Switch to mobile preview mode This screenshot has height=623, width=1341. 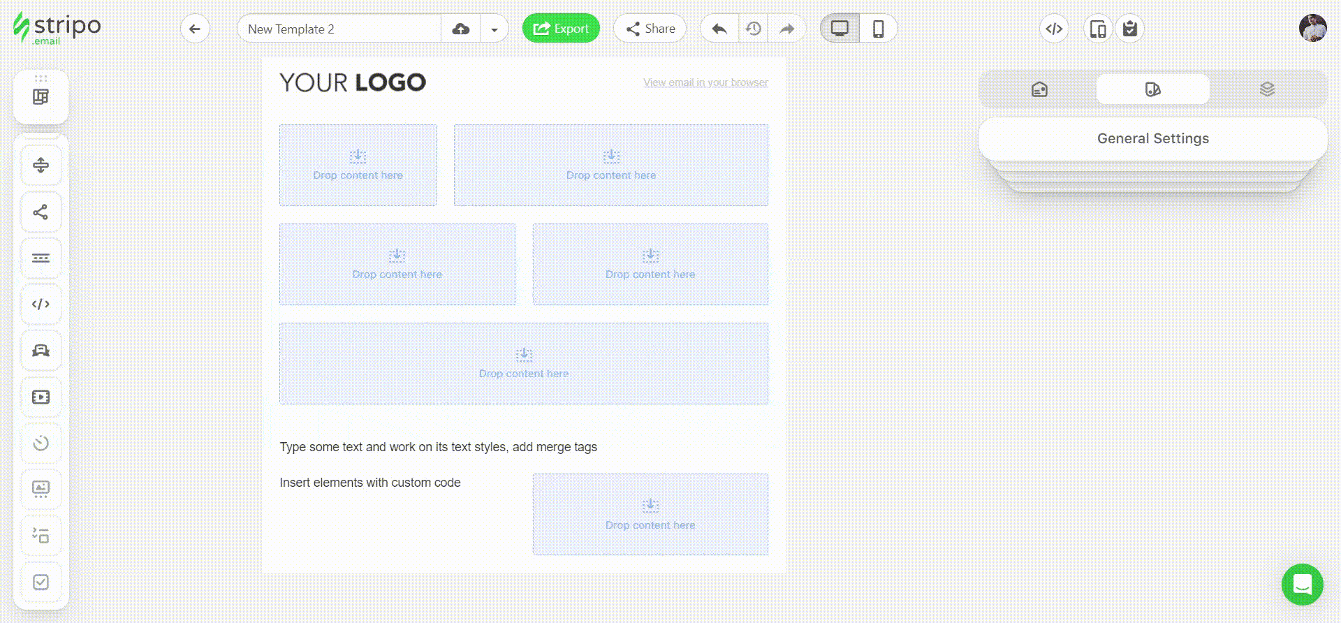(878, 29)
